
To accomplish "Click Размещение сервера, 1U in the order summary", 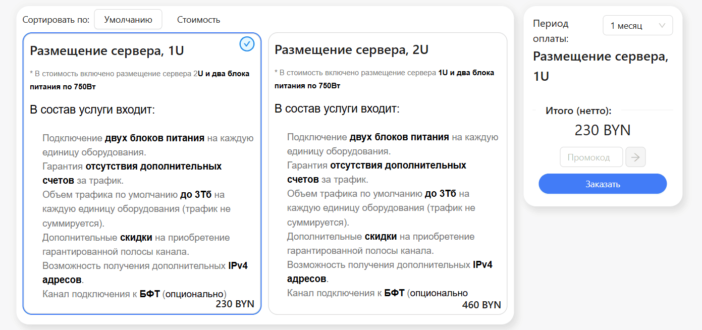I will (x=601, y=67).
